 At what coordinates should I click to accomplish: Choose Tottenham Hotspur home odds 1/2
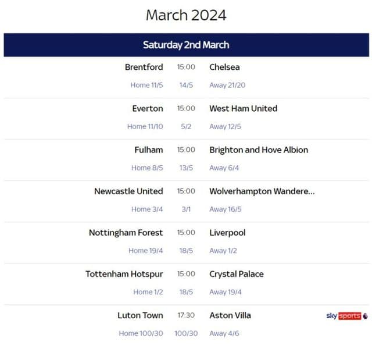pos(148,291)
